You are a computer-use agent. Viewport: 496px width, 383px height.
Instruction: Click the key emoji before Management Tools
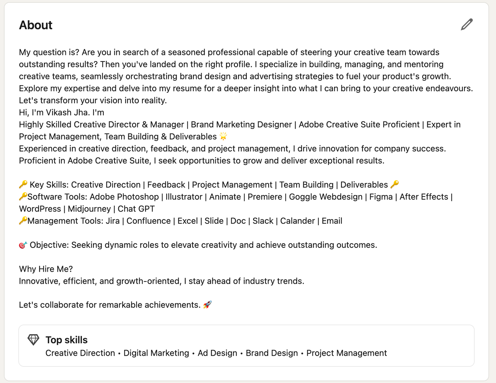click(23, 221)
